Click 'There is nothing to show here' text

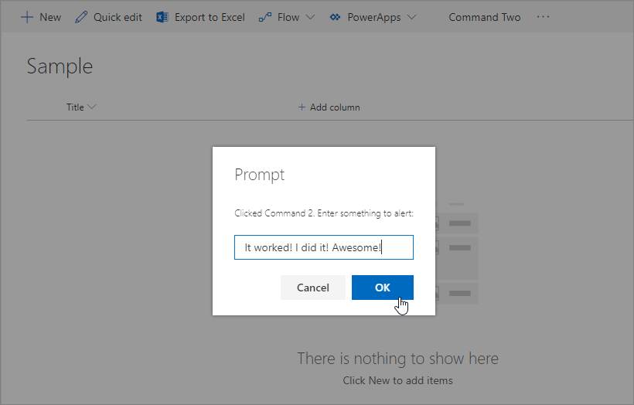click(398, 359)
